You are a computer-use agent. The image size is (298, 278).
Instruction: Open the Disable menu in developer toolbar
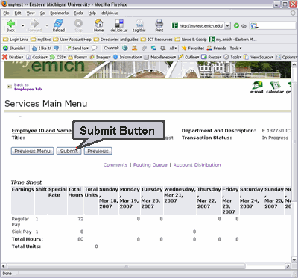pos(13,57)
